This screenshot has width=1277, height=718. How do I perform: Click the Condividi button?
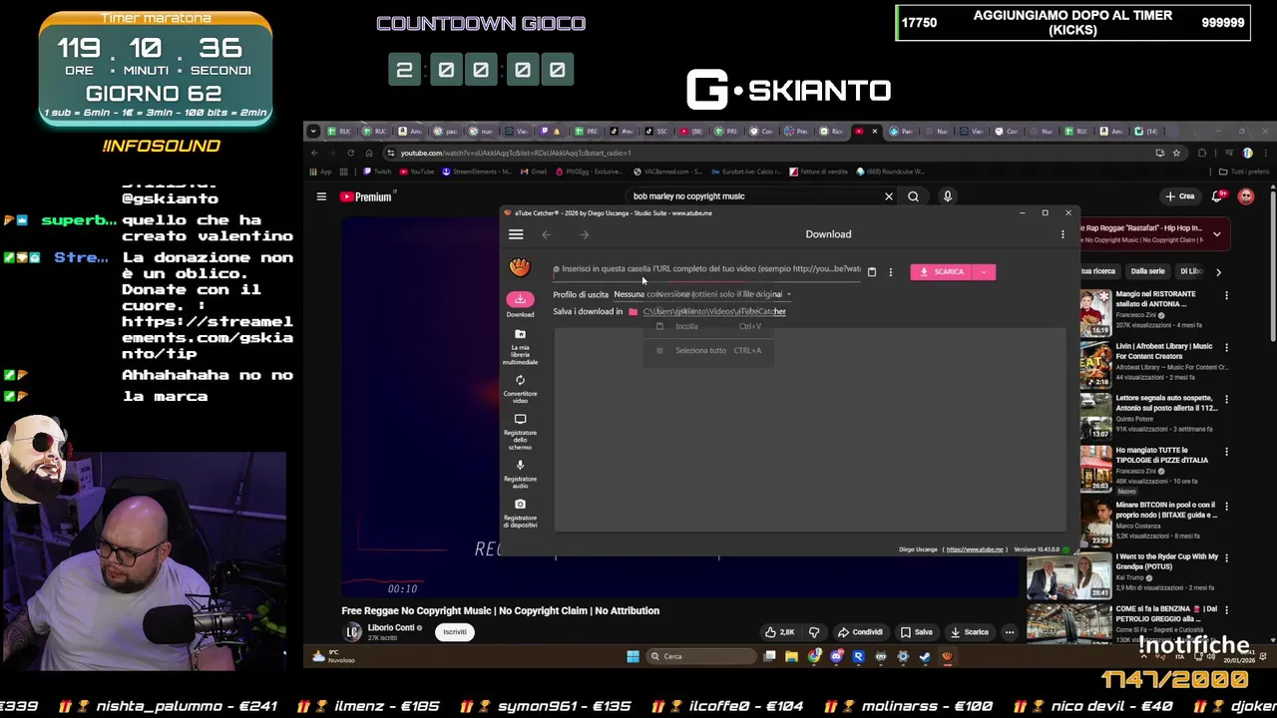click(x=860, y=632)
